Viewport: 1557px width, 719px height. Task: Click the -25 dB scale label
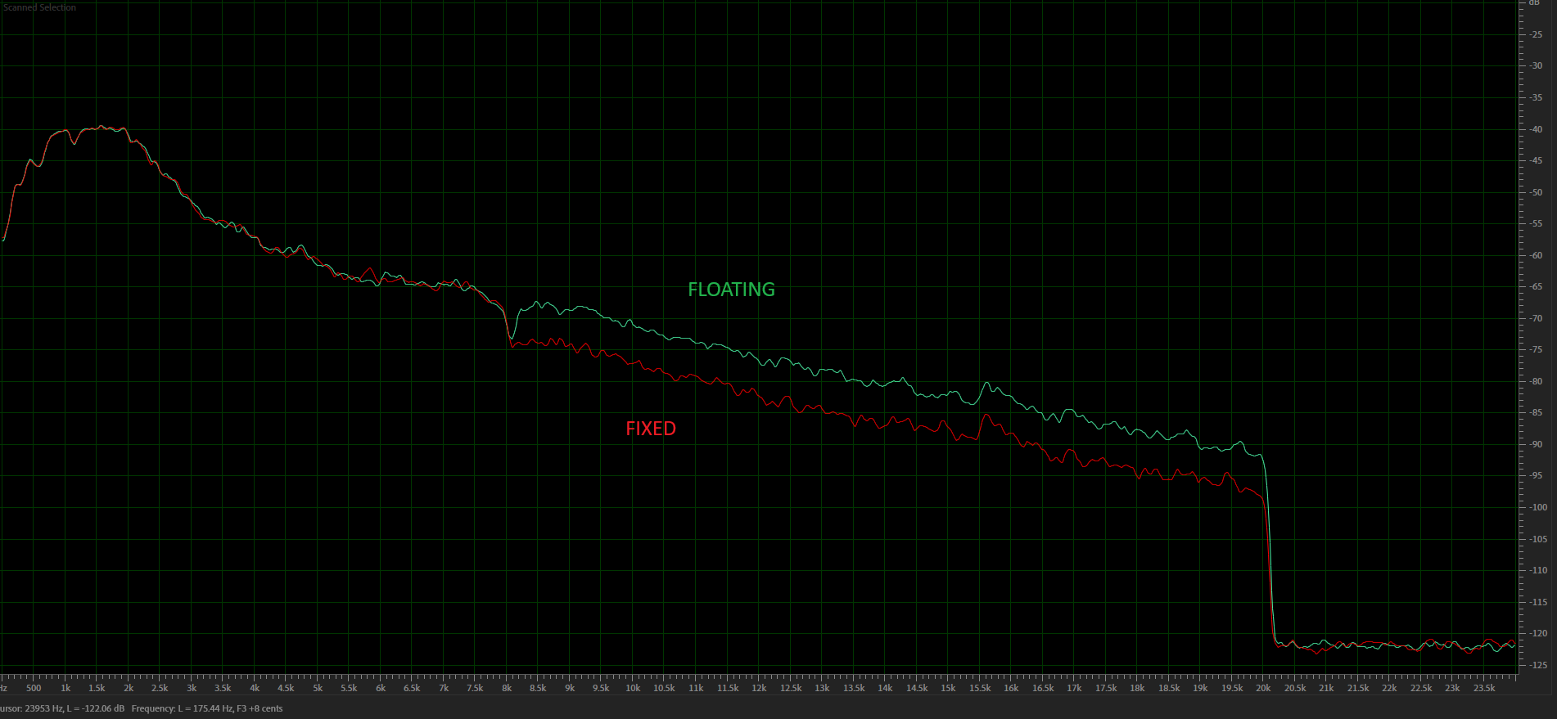pyautogui.click(x=1536, y=34)
